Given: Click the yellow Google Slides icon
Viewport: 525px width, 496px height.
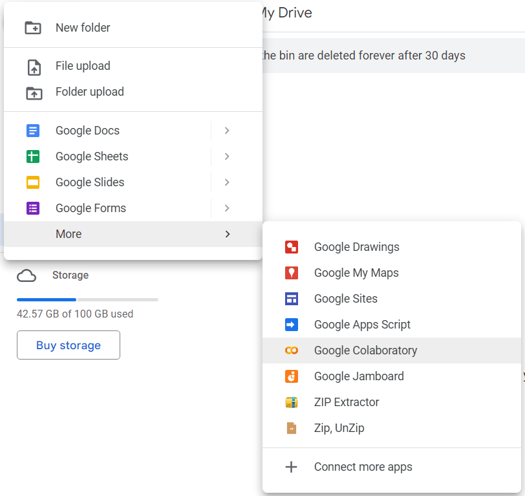Looking at the screenshot, I should 33,182.
